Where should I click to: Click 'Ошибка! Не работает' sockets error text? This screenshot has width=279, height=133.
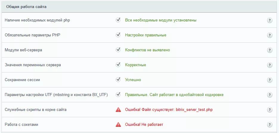coord(144,125)
